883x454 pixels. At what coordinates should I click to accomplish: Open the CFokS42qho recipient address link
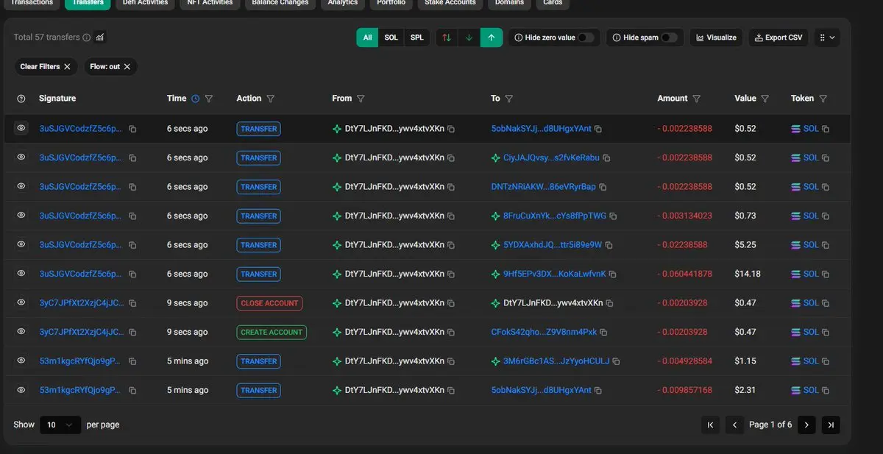[x=544, y=332]
